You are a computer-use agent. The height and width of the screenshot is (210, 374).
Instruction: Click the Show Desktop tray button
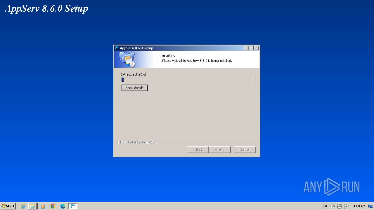[370, 206]
